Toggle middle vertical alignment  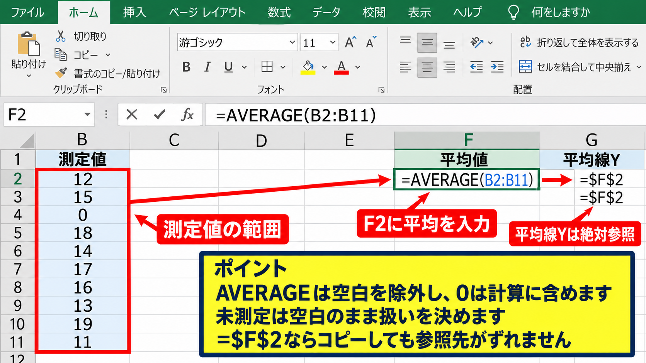point(427,42)
